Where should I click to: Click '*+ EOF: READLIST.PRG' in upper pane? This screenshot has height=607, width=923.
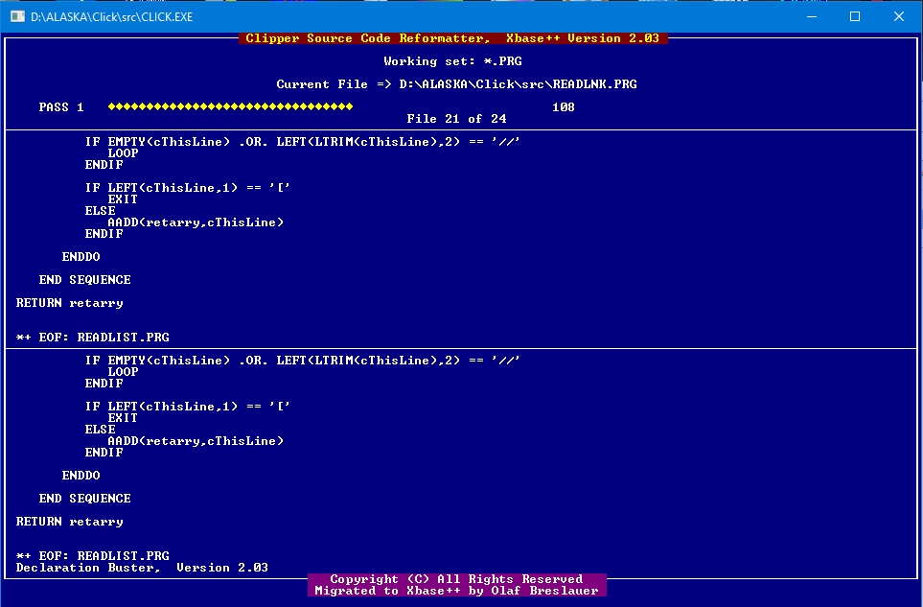tap(92, 338)
